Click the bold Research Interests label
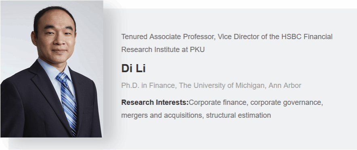Screen dimensions: 357x150 155,102
